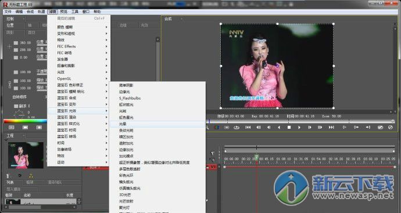Click the stop button in preview transport

pyautogui.click(x=289, y=127)
